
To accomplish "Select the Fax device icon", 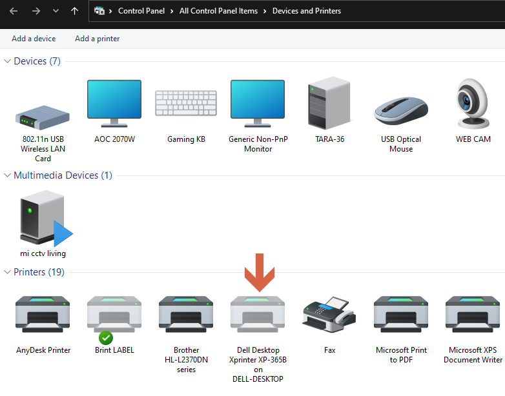I will point(329,315).
